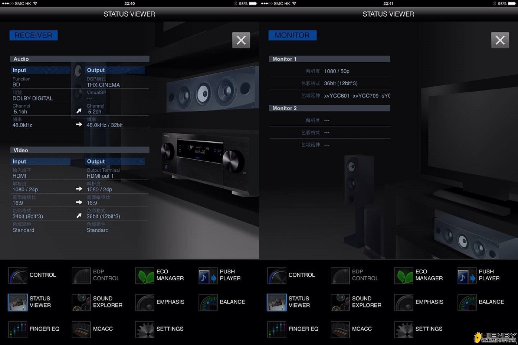Open SOUND EXPLORER in the left menu

pyautogui.click(x=81, y=302)
